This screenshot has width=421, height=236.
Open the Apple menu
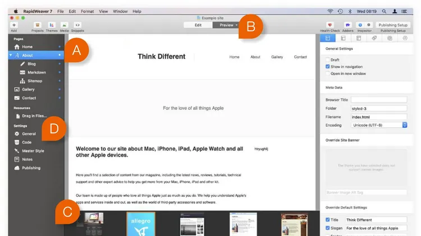[x=16, y=11]
